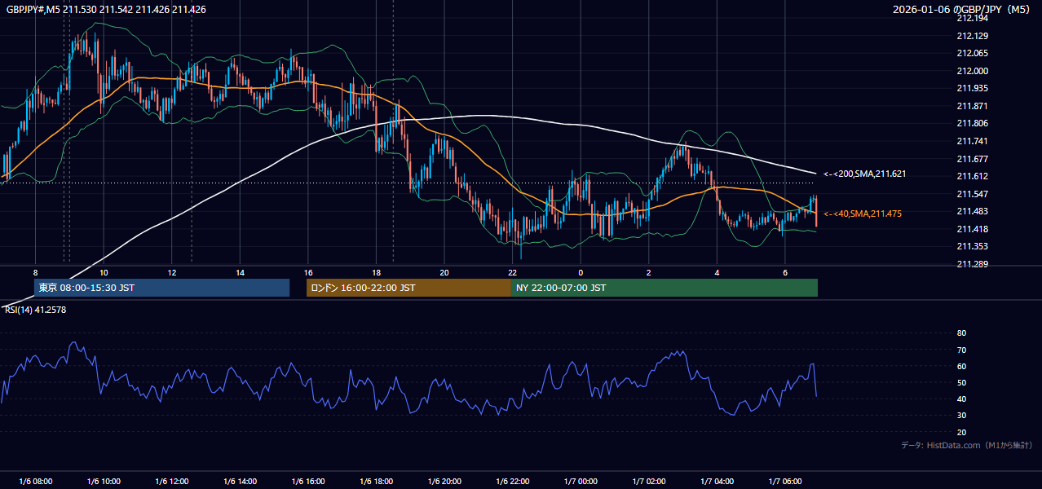Click the 211.289 price axis label
Image resolution: width=1042 pixels, height=489 pixels.
pos(972,264)
